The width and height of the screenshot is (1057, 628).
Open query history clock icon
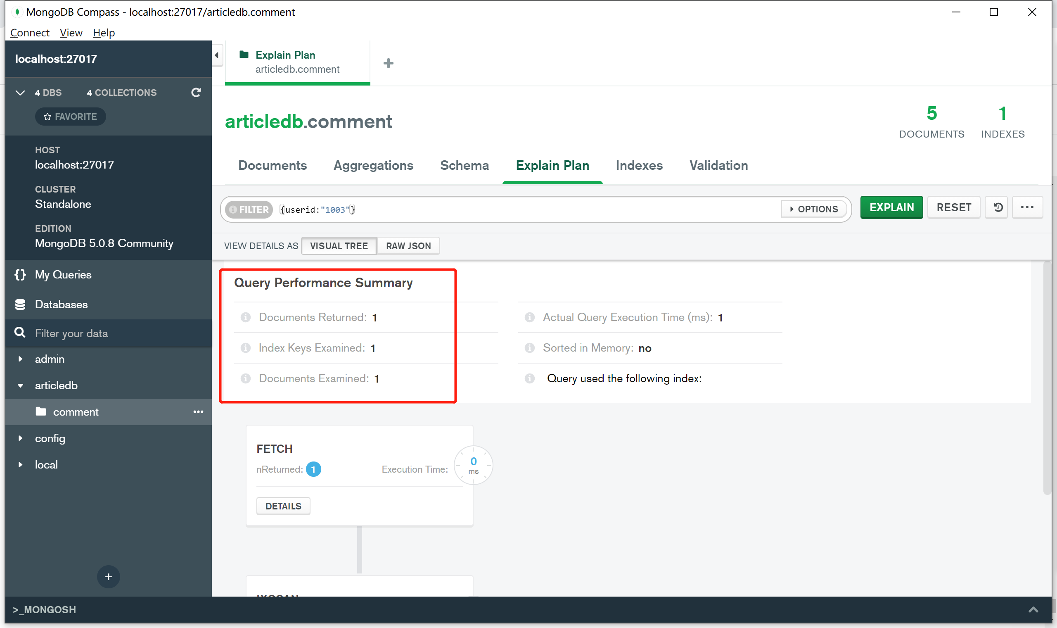click(997, 207)
